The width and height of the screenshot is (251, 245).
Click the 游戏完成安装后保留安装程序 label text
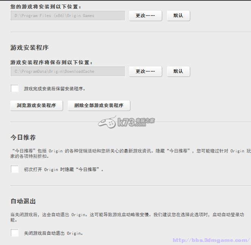pyautogui.click(x=55, y=88)
